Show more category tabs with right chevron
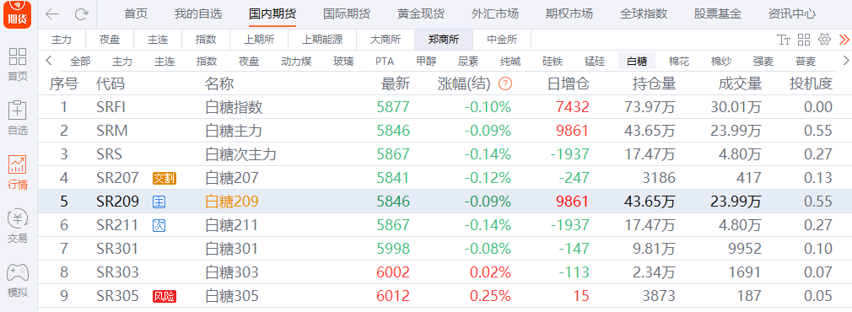Viewport: 852px width, 312px height. [845, 61]
